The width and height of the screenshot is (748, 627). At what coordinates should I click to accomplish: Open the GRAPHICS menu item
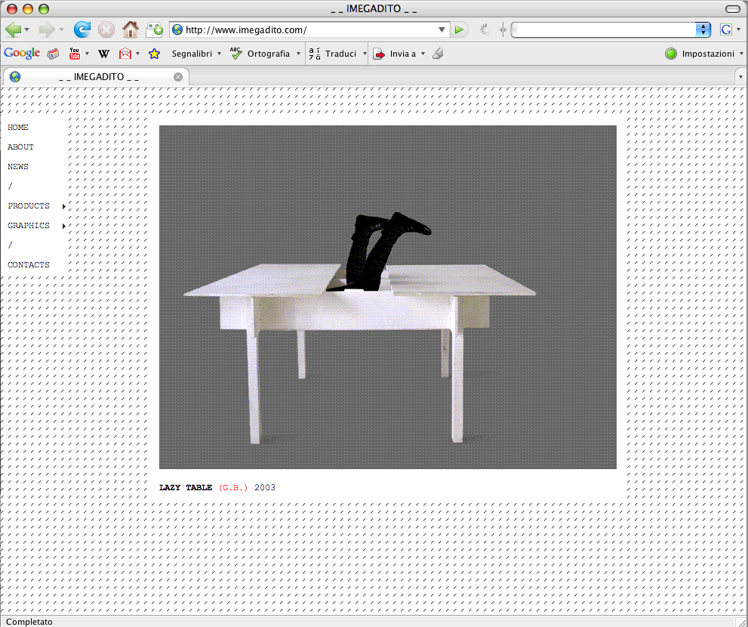tap(29, 225)
